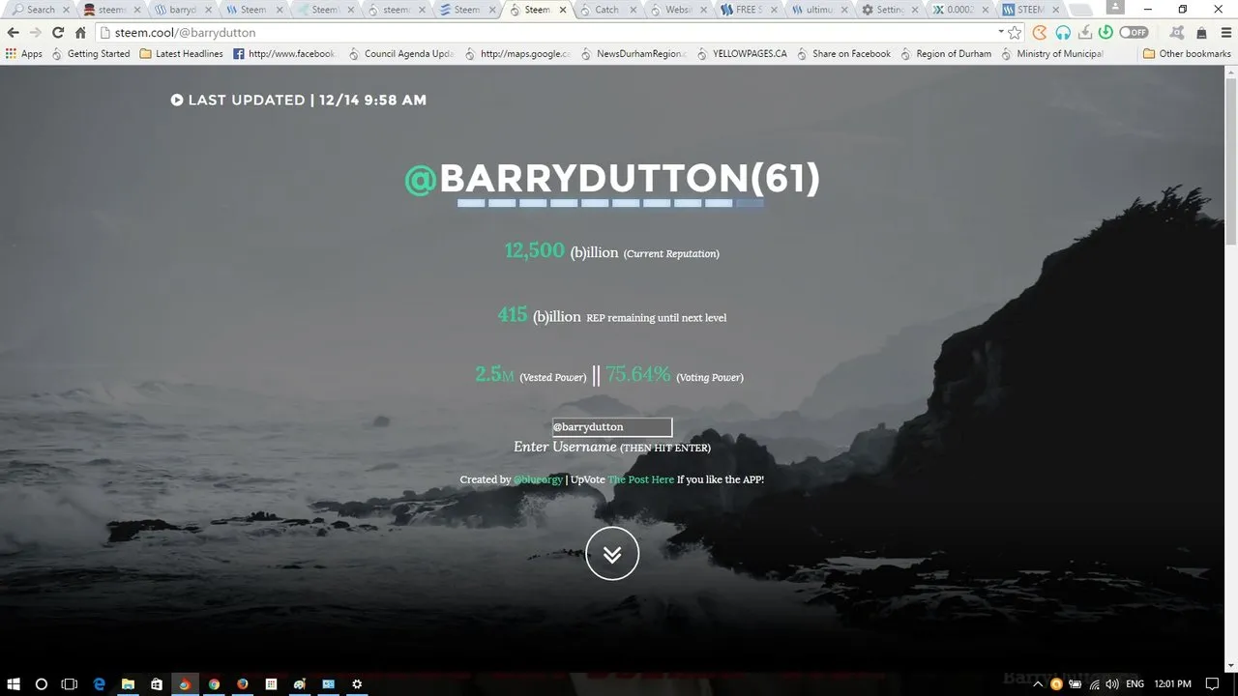The image size is (1238, 696).
Task: Switch to the 0.0002 tab
Action: (x=961, y=10)
